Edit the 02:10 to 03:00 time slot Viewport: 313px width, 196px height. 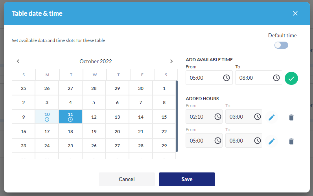pos(271,117)
